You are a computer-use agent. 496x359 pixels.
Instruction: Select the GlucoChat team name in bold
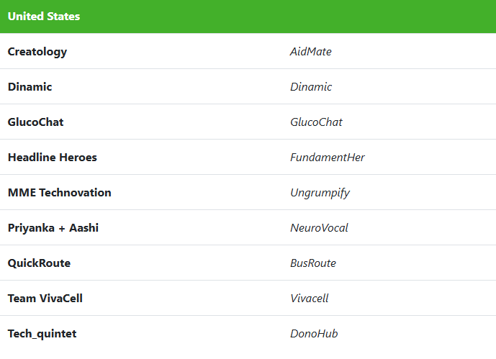coord(36,122)
